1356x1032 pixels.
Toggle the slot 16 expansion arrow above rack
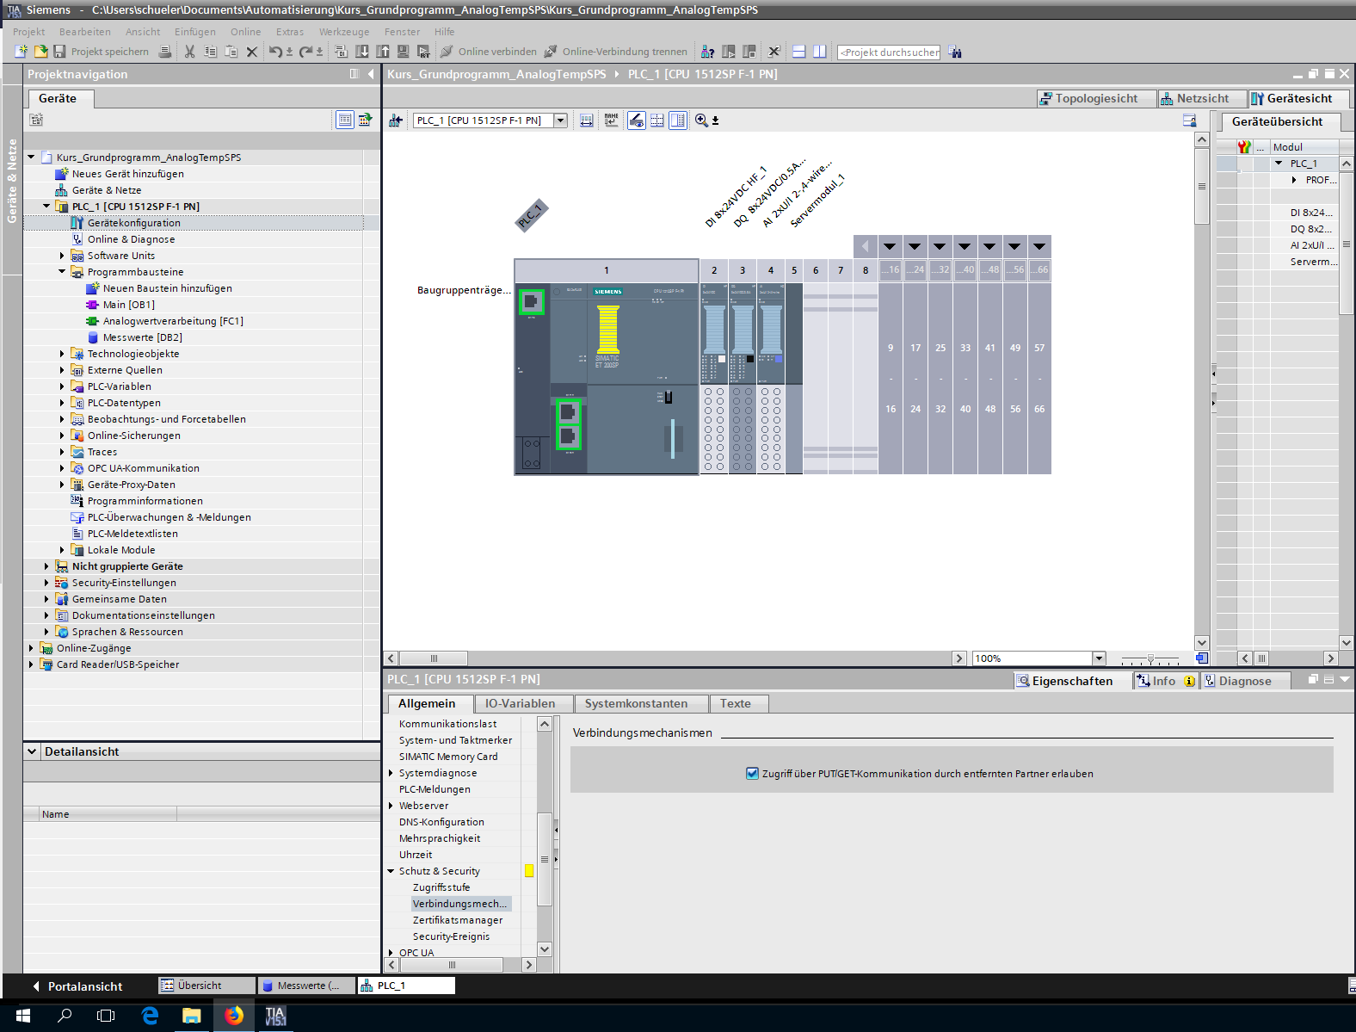point(890,247)
